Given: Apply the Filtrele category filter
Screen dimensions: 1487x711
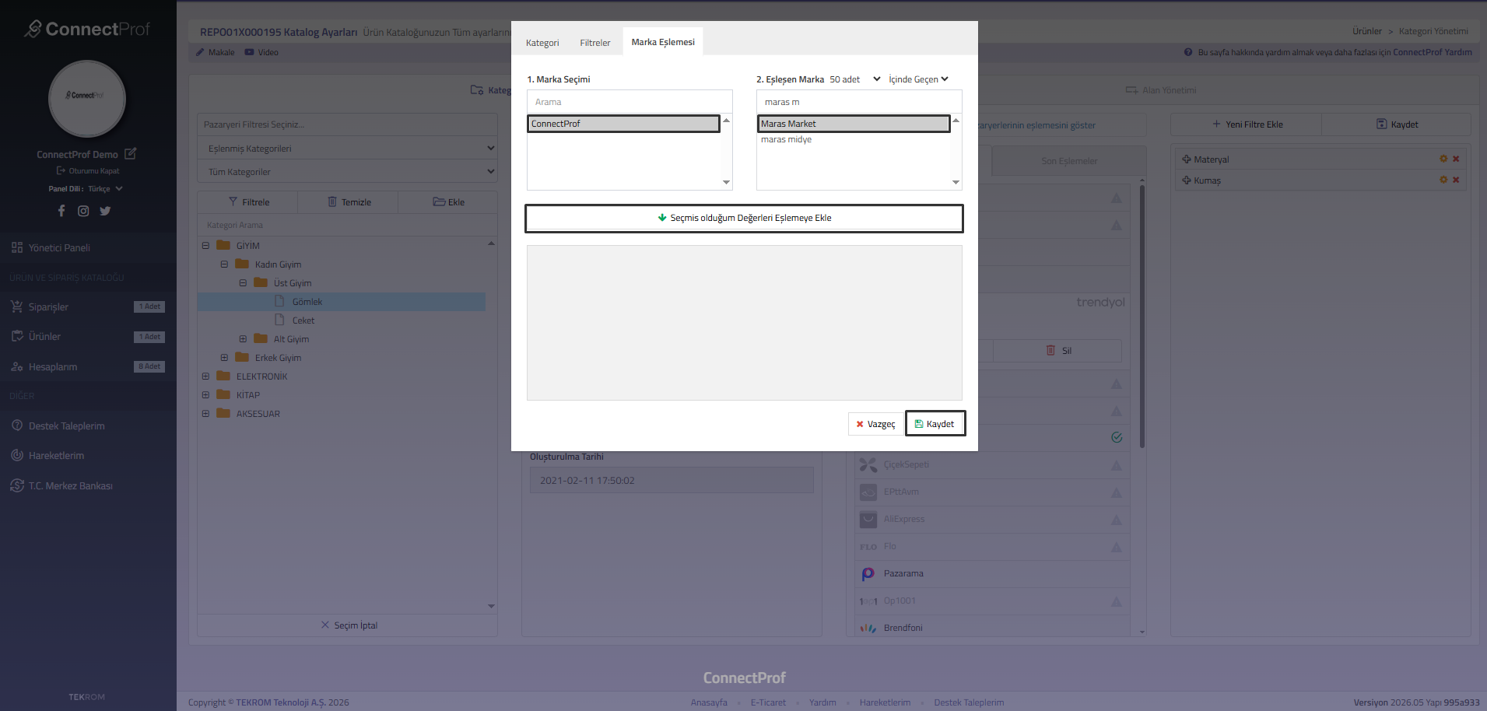Looking at the screenshot, I should coord(248,202).
